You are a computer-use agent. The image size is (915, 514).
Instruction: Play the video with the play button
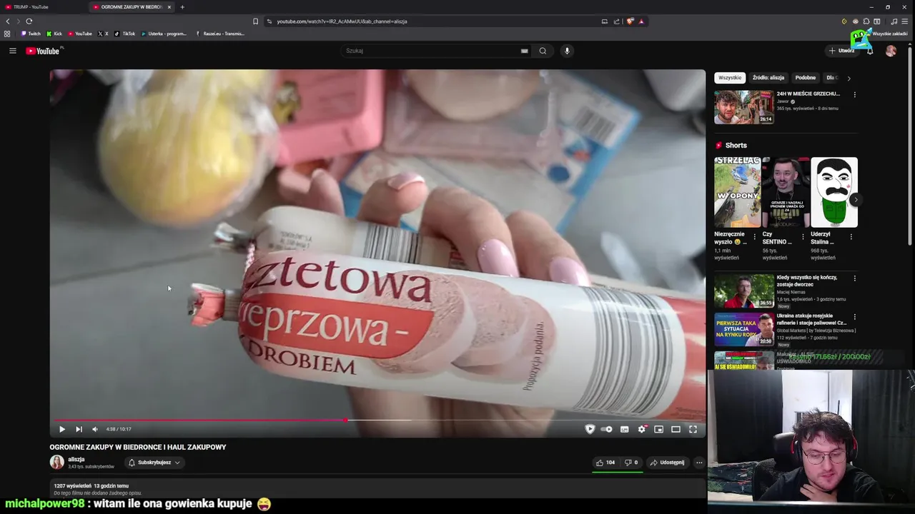[62, 429]
